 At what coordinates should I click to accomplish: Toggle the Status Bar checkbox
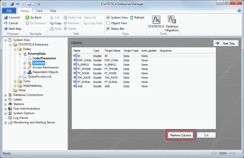click(x=108, y=29)
